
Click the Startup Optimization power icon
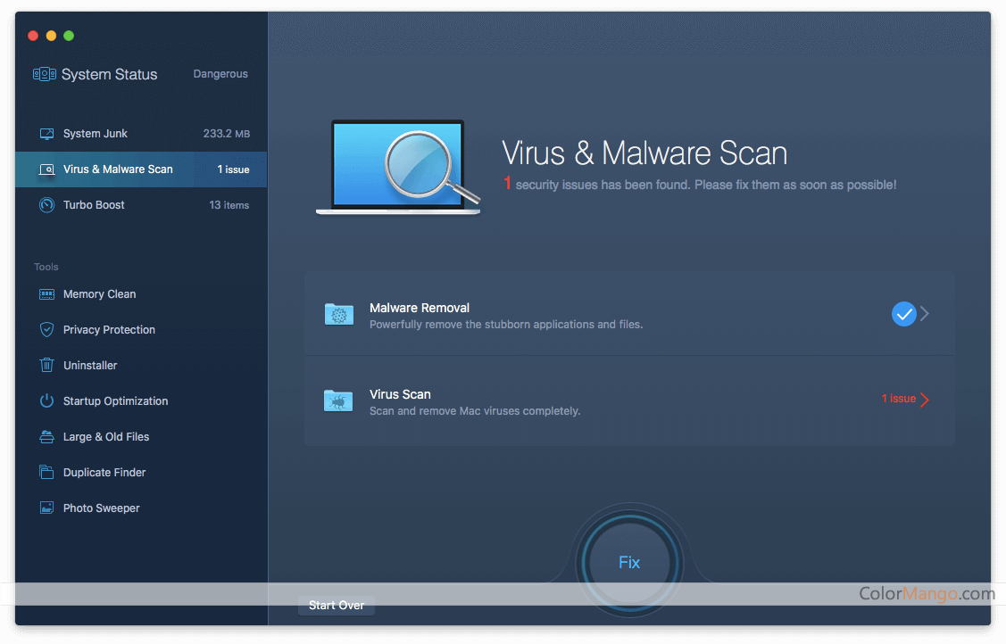point(46,401)
